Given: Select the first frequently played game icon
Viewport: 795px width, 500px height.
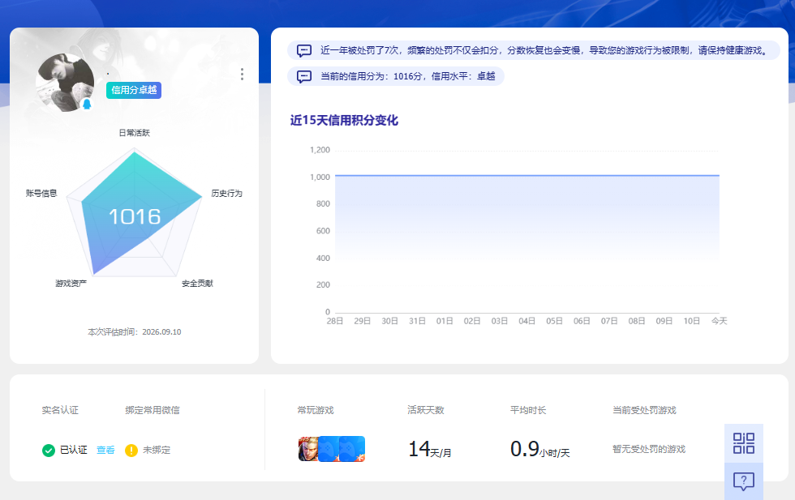Looking at the screenshot, I should coord(307,449).
